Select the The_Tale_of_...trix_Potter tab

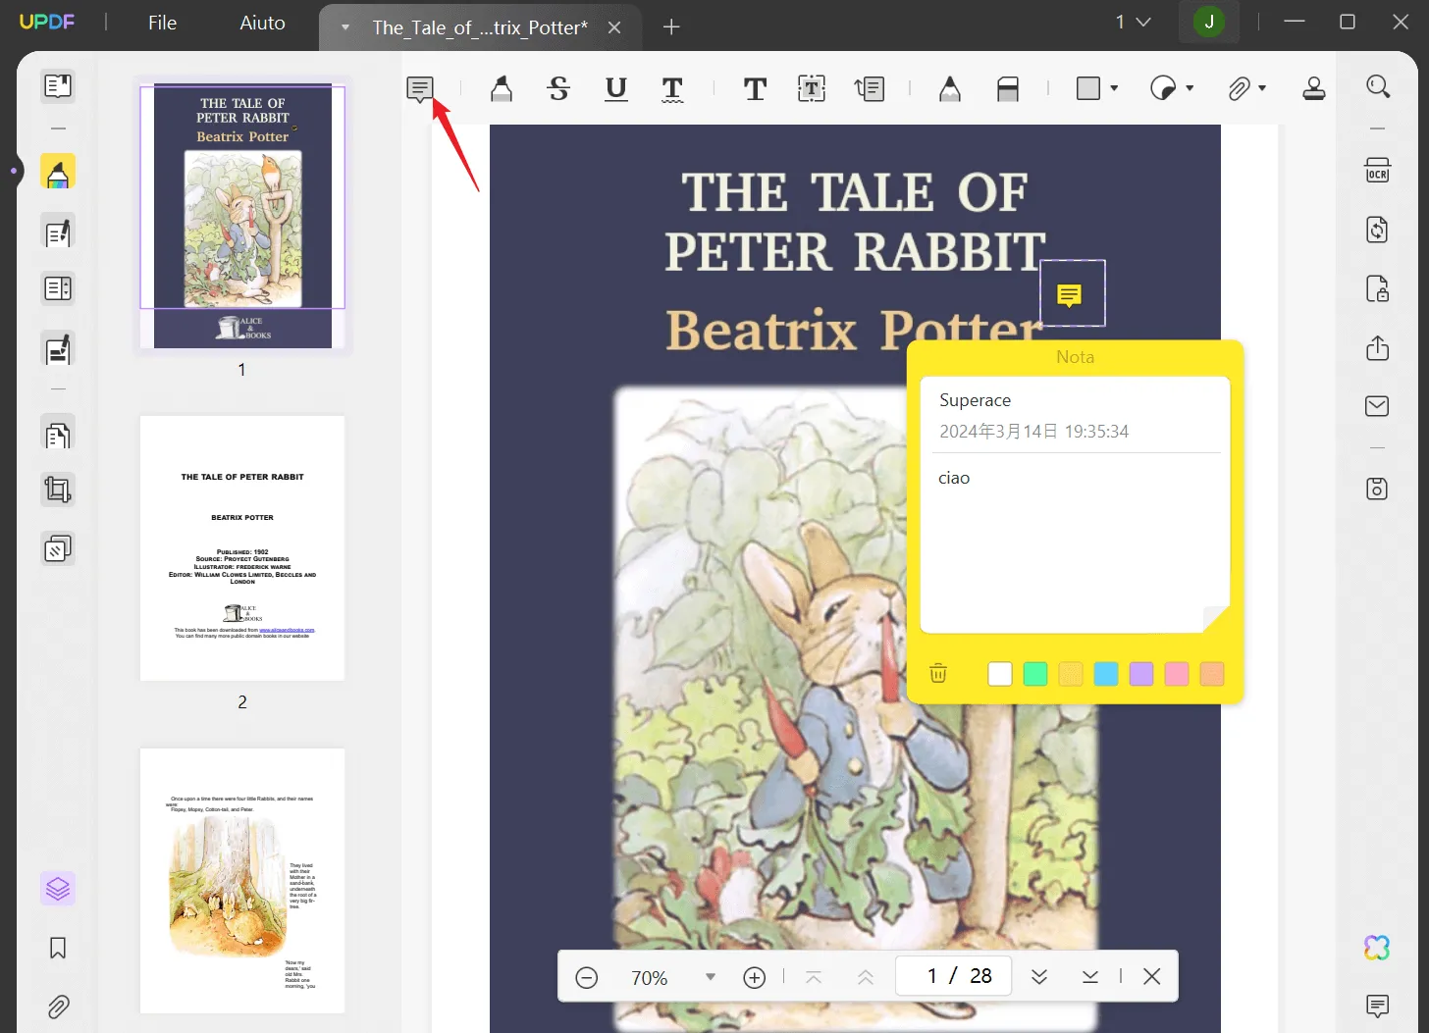(x=480, y=27)
